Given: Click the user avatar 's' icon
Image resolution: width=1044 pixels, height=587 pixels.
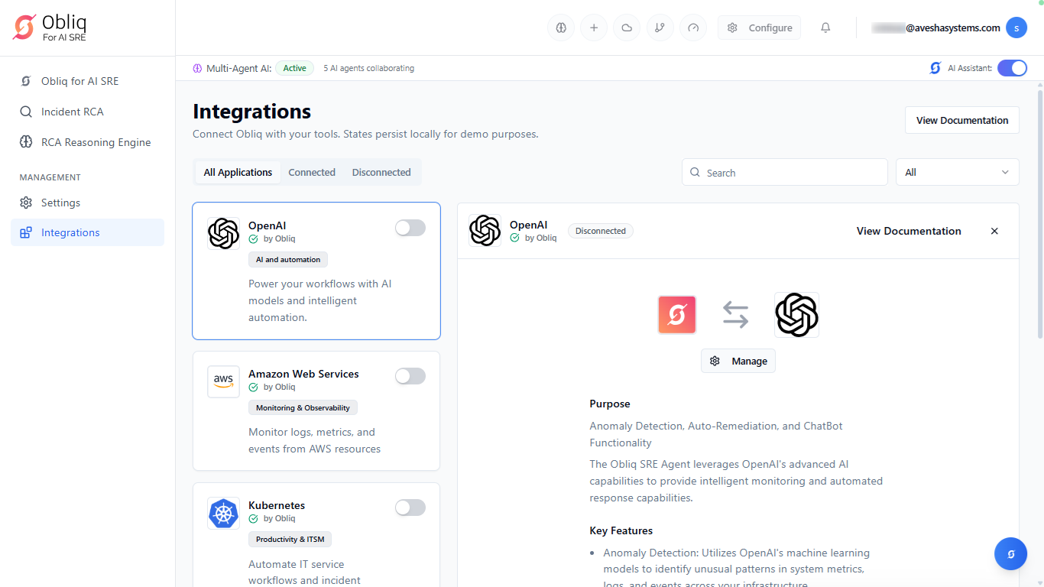Looking at the screenshot, I should click(x=1016, y=28).
